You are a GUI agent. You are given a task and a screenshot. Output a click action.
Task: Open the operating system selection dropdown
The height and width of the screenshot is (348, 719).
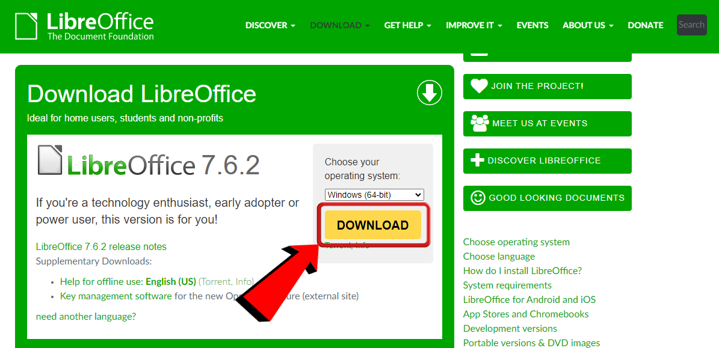[x=374, y=194]
